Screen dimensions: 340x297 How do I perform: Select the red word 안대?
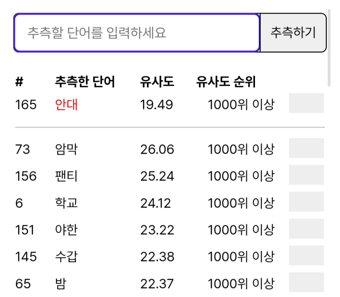tap(66, 104)
